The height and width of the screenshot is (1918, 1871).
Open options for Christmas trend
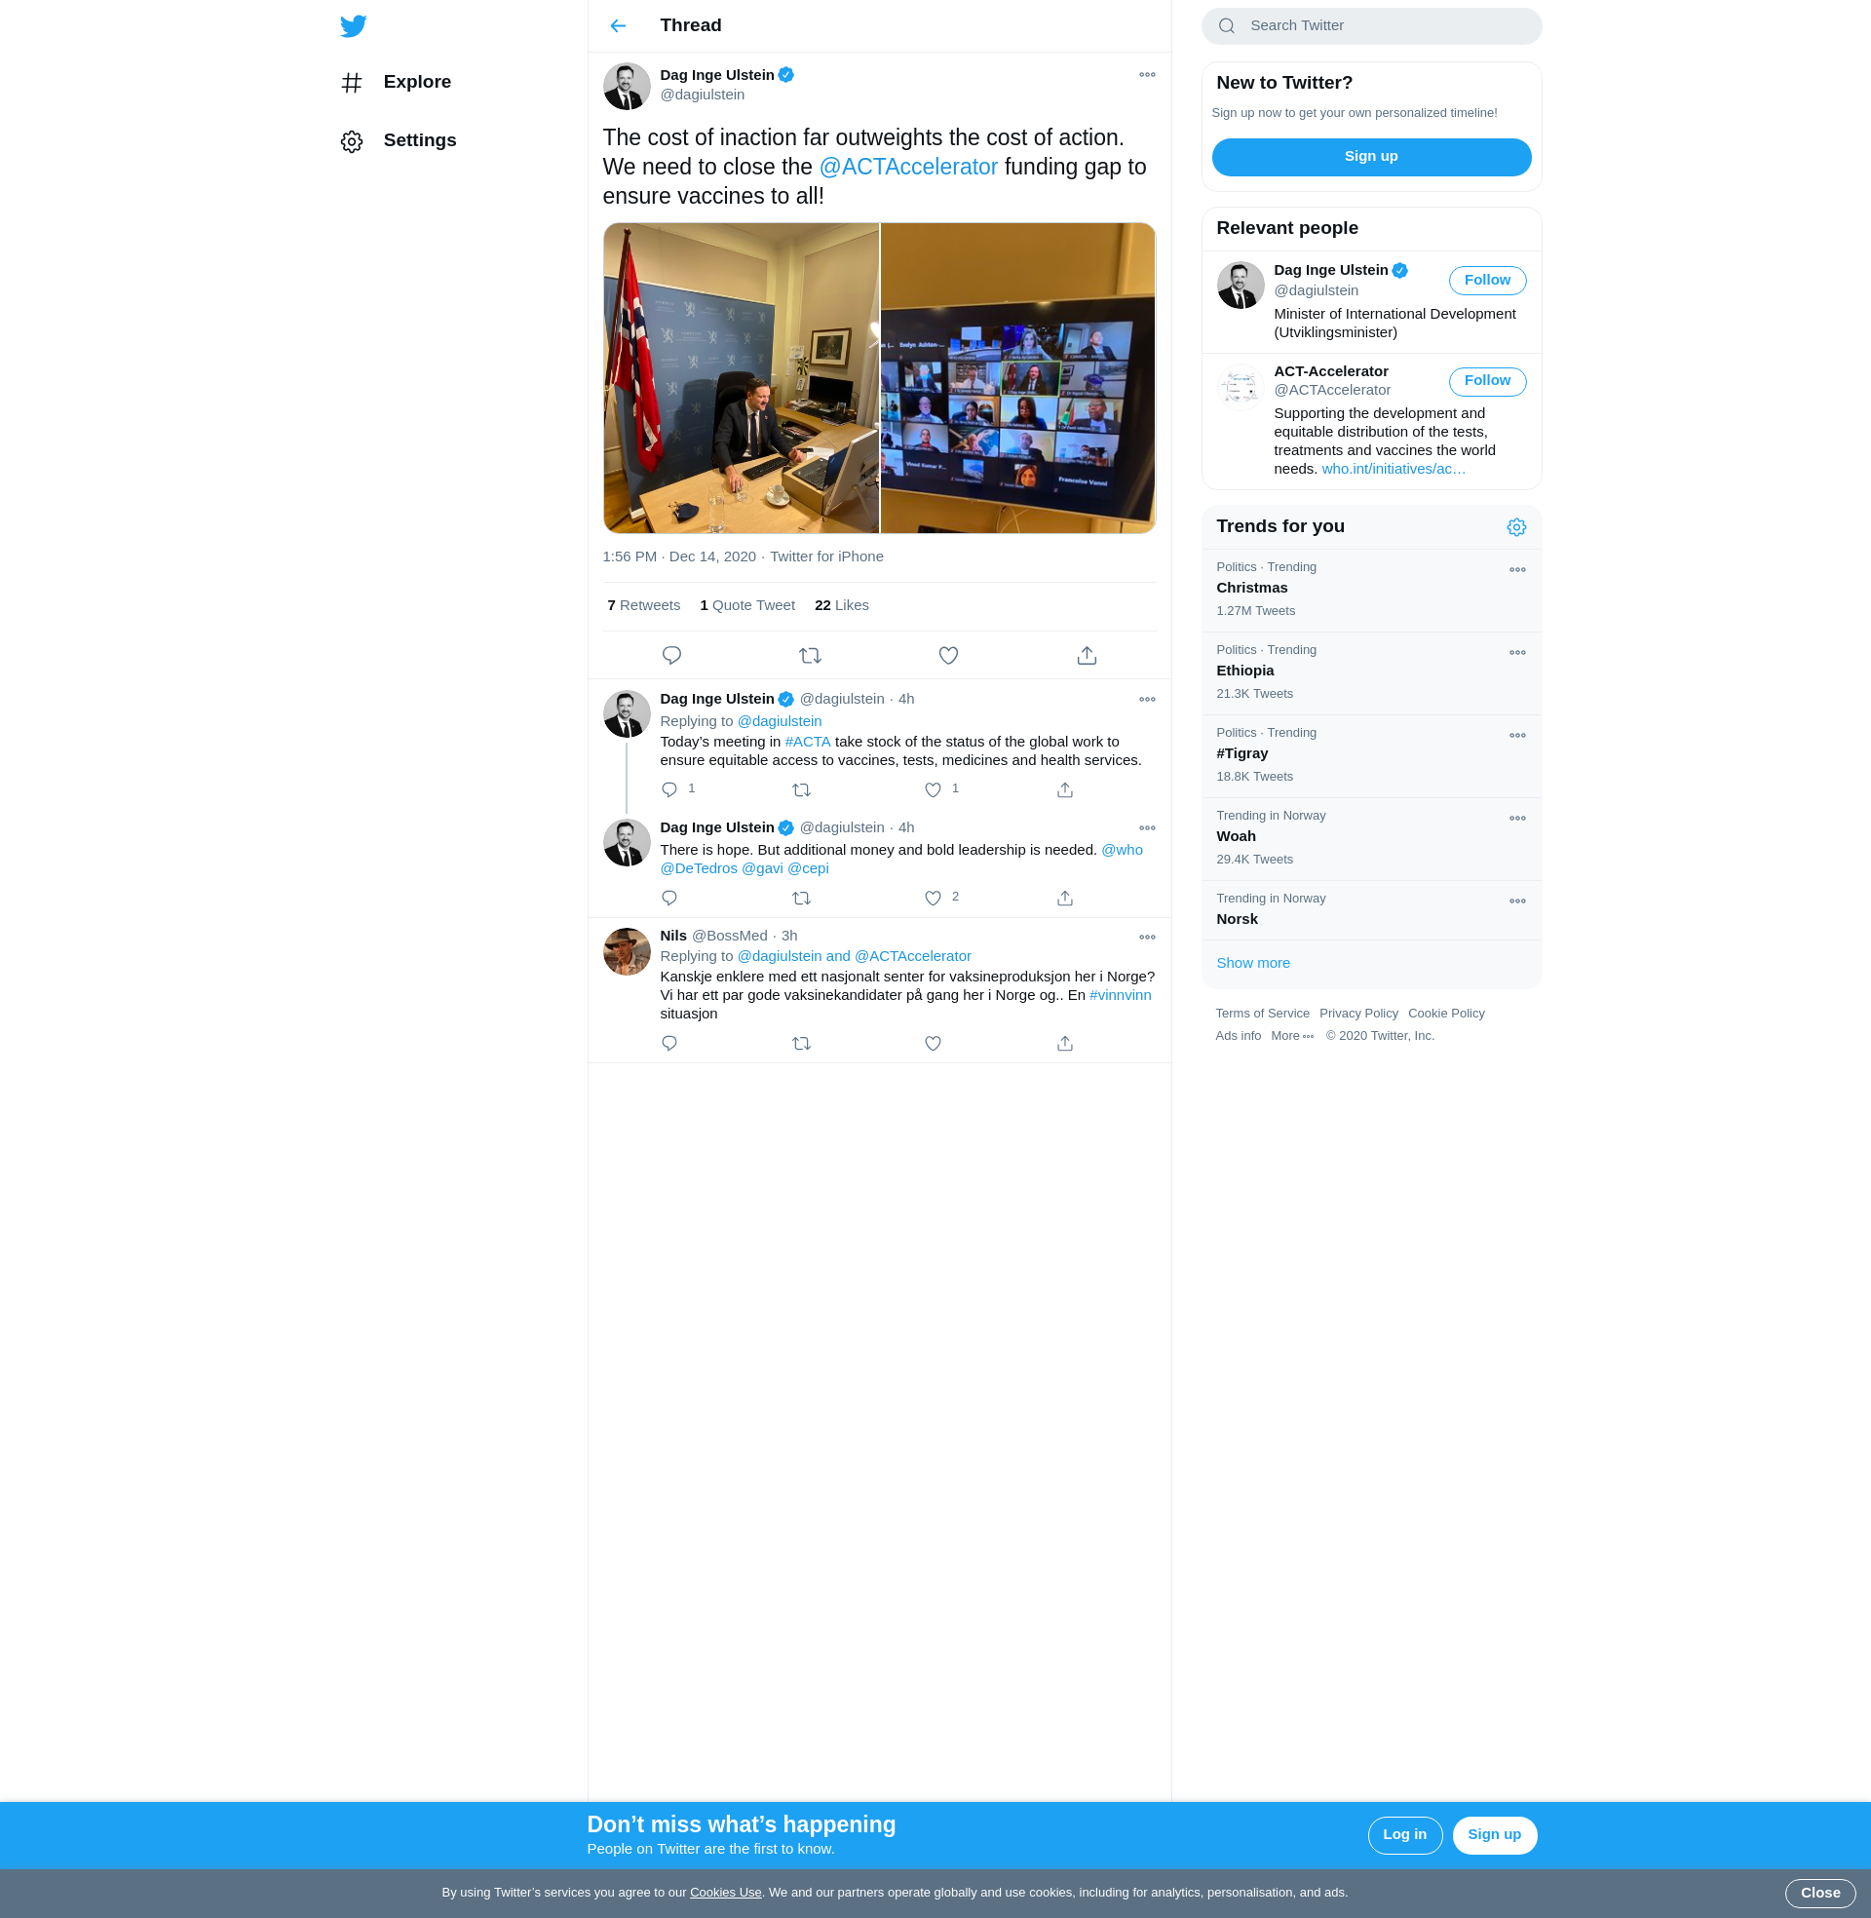click(x=1517, y=570)
